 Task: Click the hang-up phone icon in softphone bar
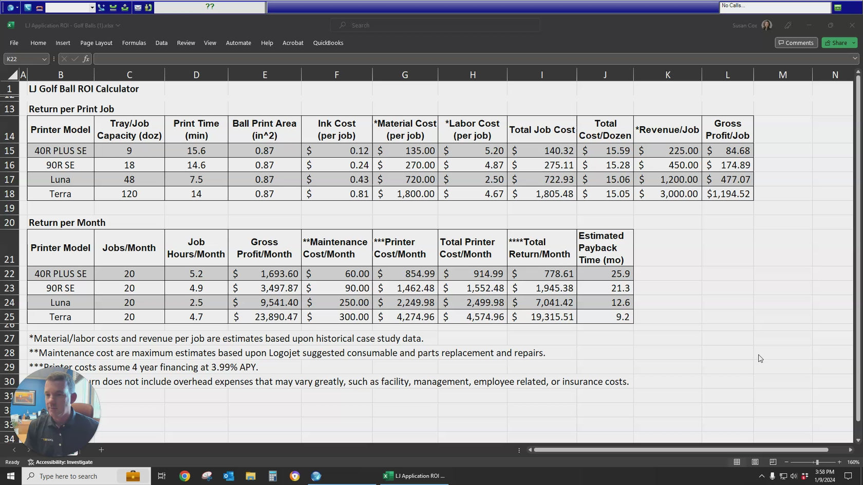click(39, 8)
